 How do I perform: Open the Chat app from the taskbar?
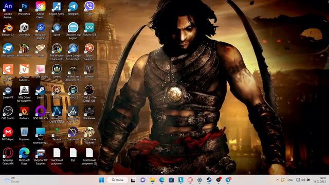tap(143, 180)
